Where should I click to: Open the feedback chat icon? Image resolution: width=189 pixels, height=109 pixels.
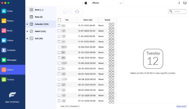click(x=185, y=3)
